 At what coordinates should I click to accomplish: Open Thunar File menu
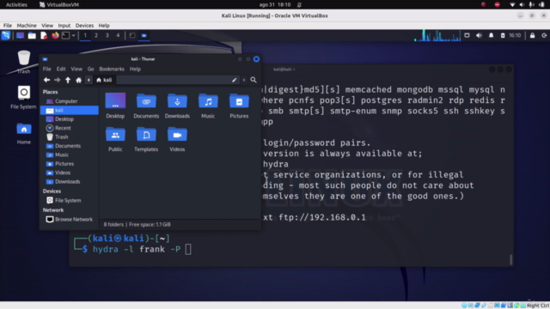click(46, 69)
